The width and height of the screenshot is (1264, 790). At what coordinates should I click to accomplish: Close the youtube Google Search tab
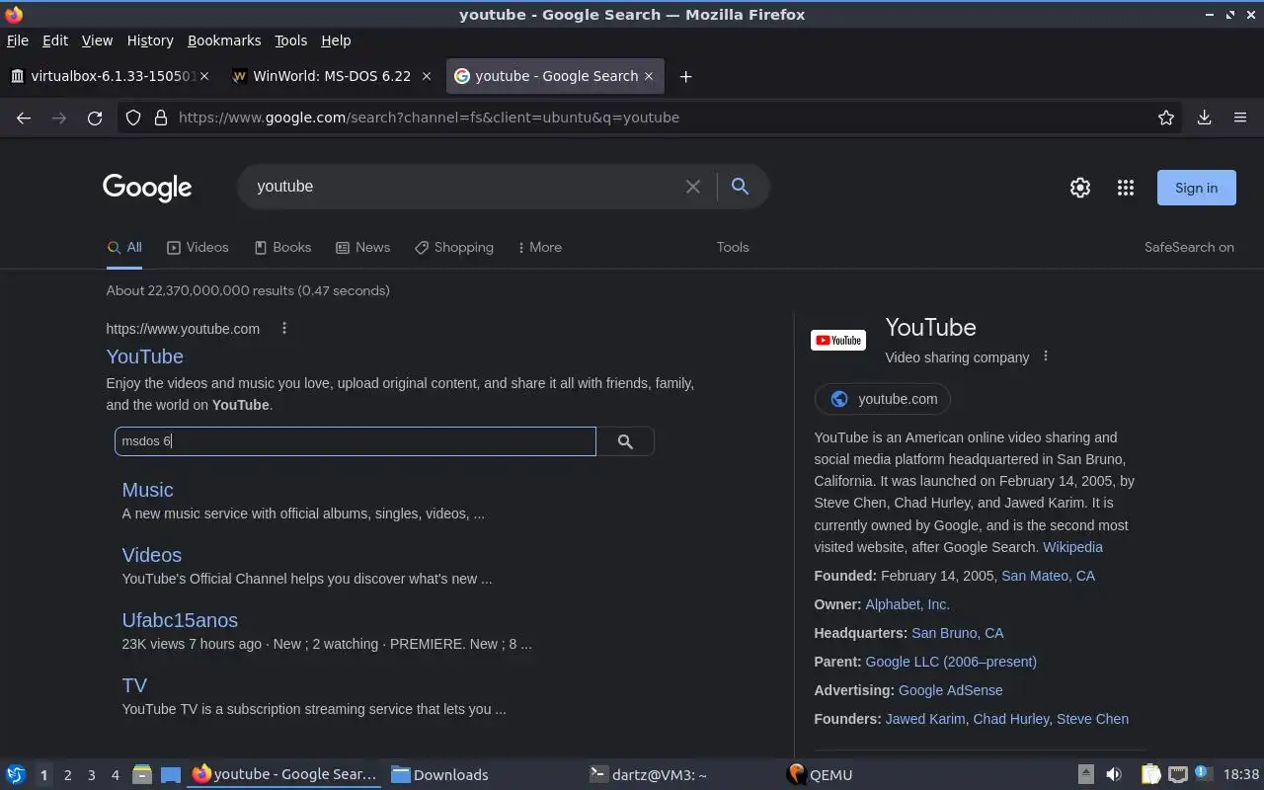(649, 76)
